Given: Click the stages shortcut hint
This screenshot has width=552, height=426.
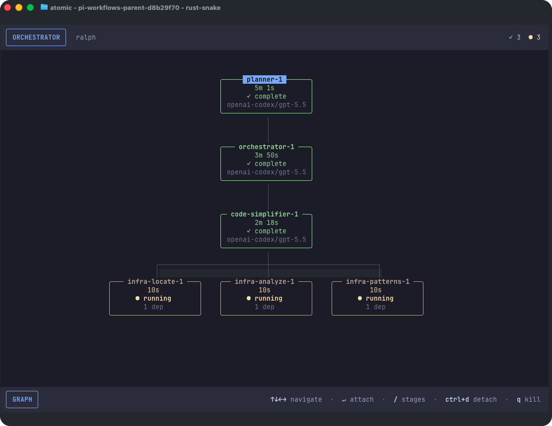Looking at the screenshot, I should tap(410, 399).
